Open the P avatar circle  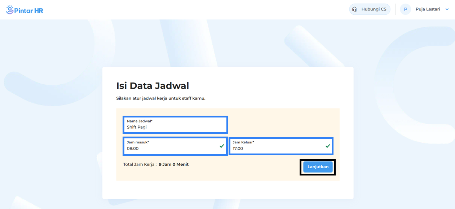tap(405, 9)
